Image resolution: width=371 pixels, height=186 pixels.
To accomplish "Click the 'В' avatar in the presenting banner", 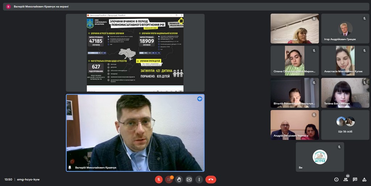I will pos(8,7).
